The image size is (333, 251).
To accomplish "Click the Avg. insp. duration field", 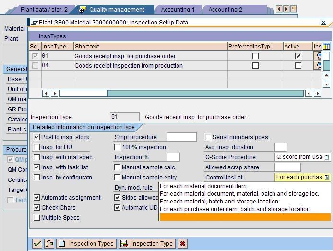I will pyautogui.click(x=281, y=147).
